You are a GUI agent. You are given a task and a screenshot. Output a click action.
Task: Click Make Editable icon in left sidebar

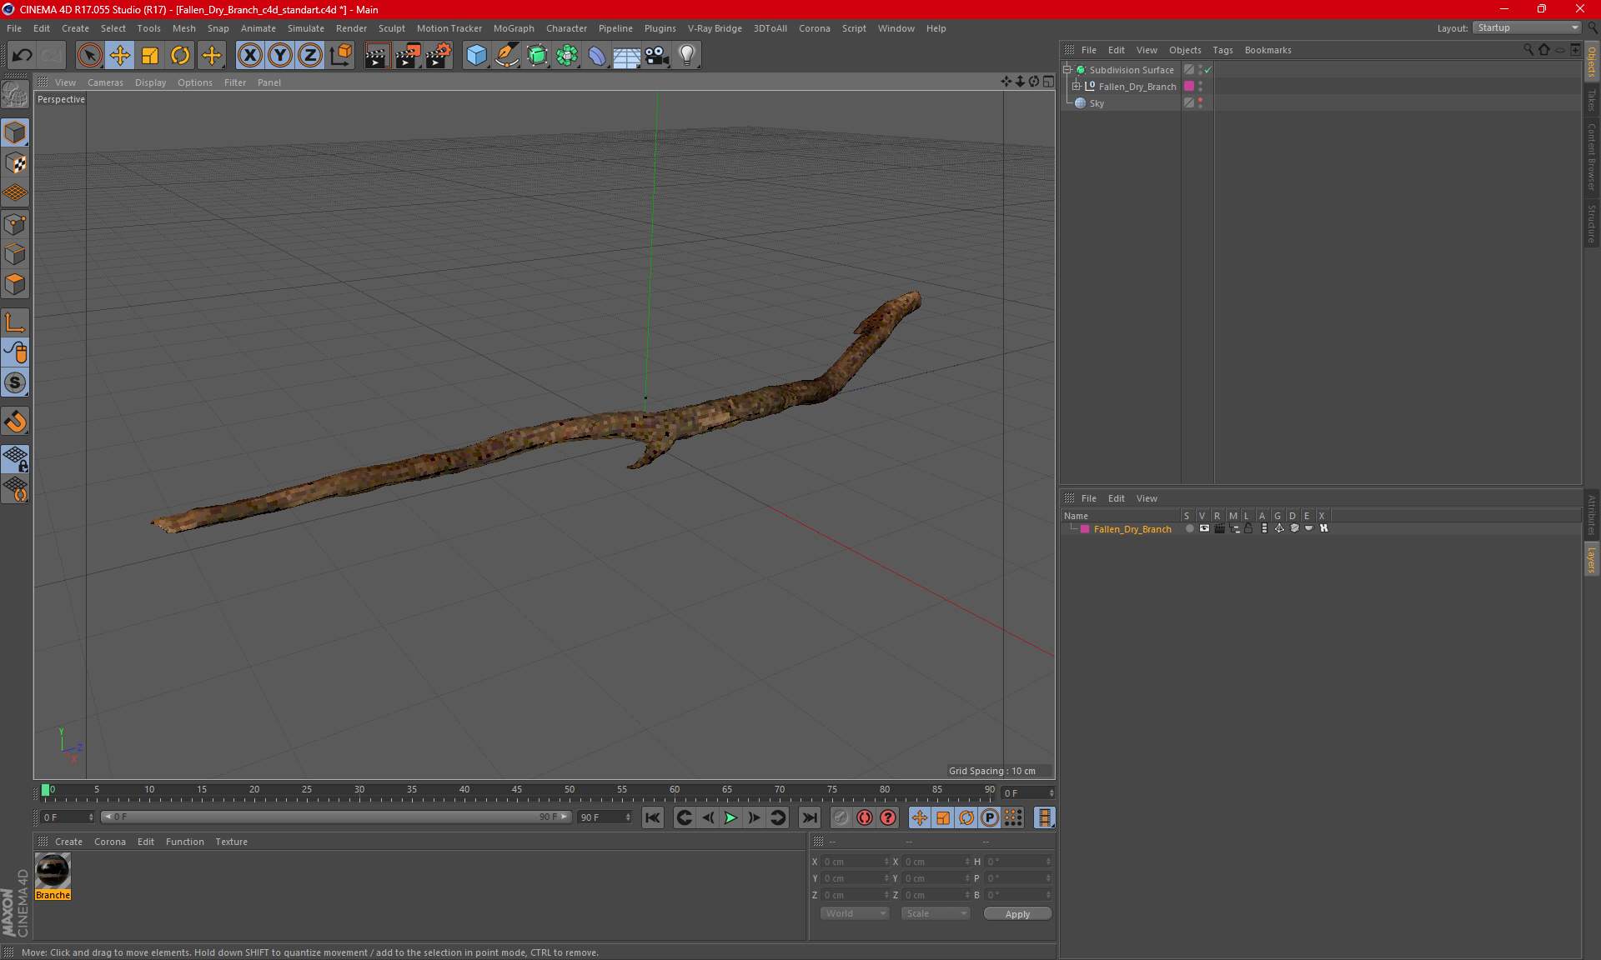15,95
